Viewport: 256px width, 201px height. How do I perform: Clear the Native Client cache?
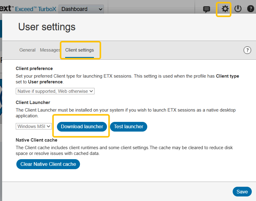[x=48, y=164]
